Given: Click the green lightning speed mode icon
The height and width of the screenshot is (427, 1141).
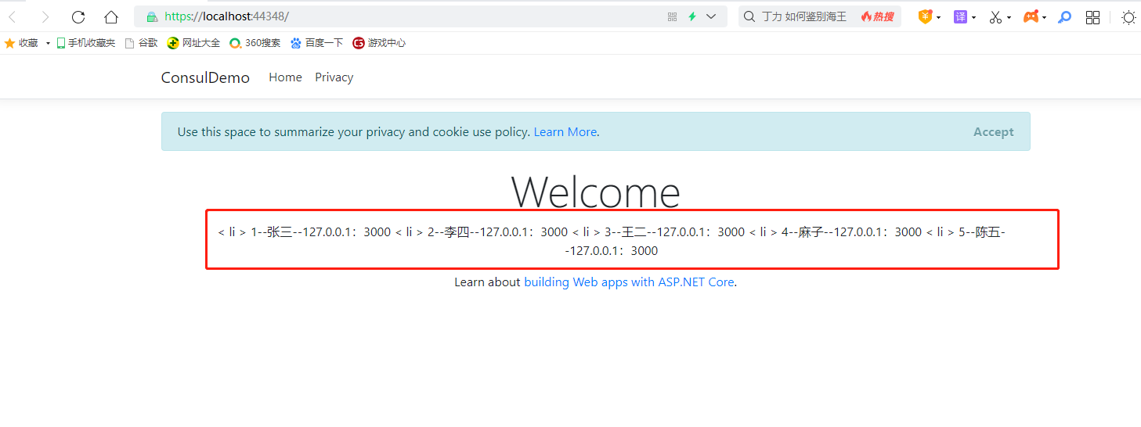Looking at the screenshot, I should tap(692, 16).
